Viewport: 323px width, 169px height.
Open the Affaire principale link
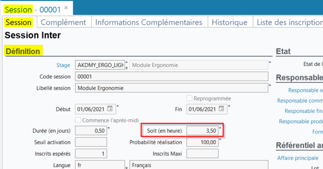click(x=297, y=158)
